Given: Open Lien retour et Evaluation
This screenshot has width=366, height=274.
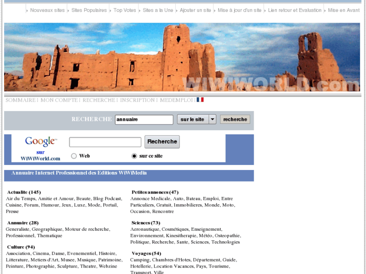Looking at the screenshot, I should click(x=295, y=10).
